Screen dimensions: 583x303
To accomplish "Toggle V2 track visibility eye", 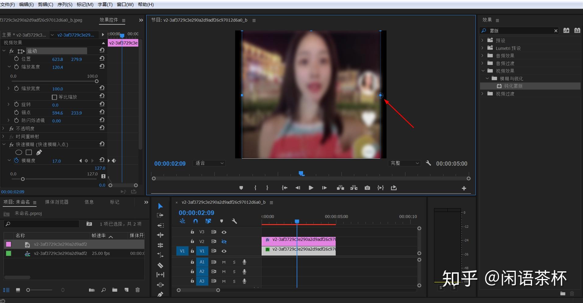I will pyautogui.click(x=224, y=241).
